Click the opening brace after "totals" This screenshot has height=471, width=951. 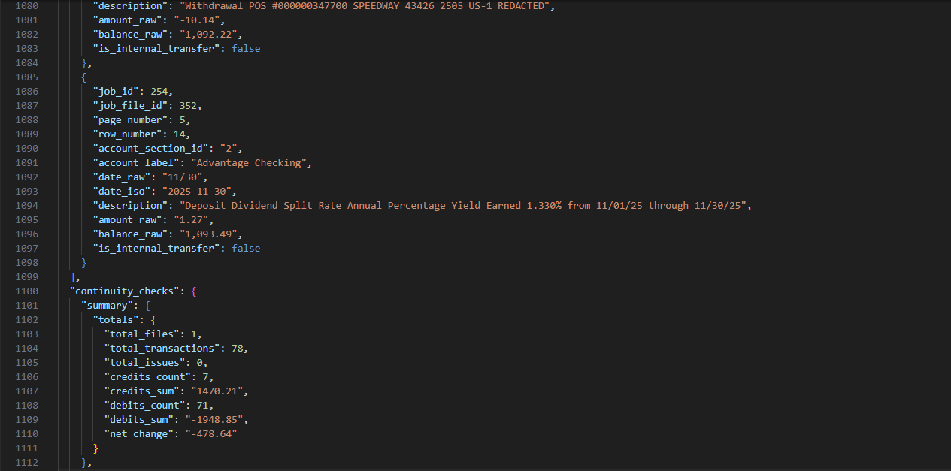[x=153, y=319]
